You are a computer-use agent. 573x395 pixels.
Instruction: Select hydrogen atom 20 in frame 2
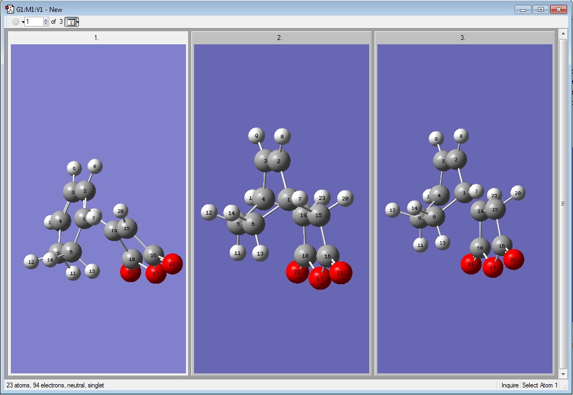coord(345,198)
